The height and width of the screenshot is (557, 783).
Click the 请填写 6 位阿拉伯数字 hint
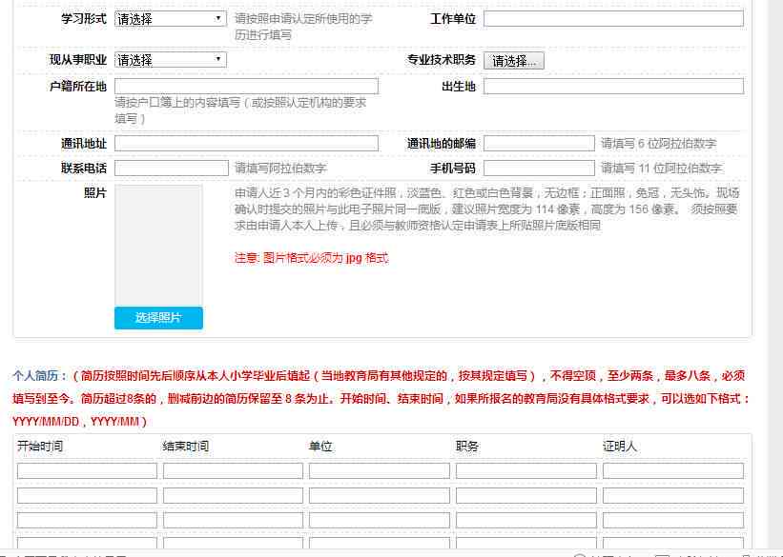(658, 144)
